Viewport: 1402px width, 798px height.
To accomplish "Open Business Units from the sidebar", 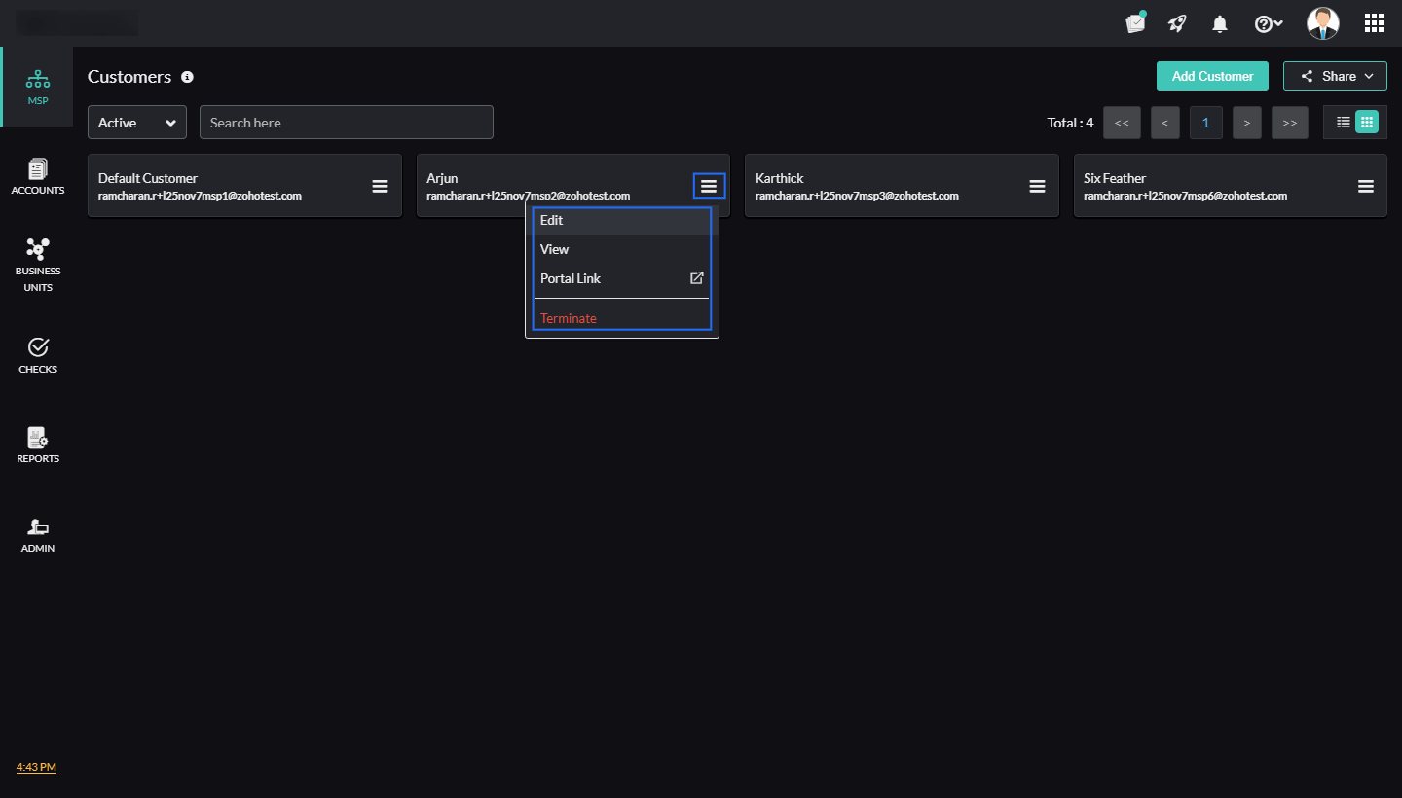I will [x=37, y=263].
